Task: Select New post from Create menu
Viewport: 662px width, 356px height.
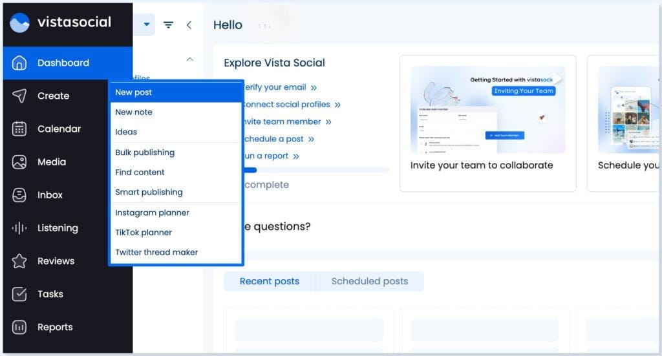Action: (x=176, y=92)
